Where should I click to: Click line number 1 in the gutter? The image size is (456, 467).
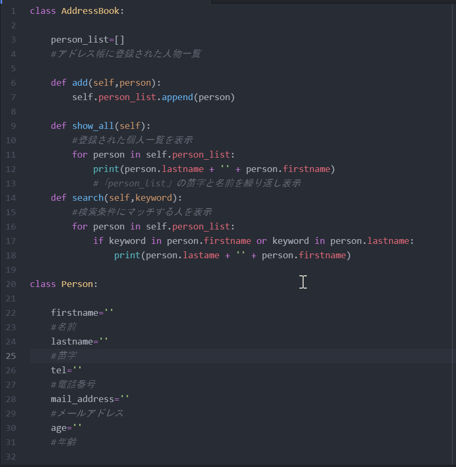coord(13,11)
